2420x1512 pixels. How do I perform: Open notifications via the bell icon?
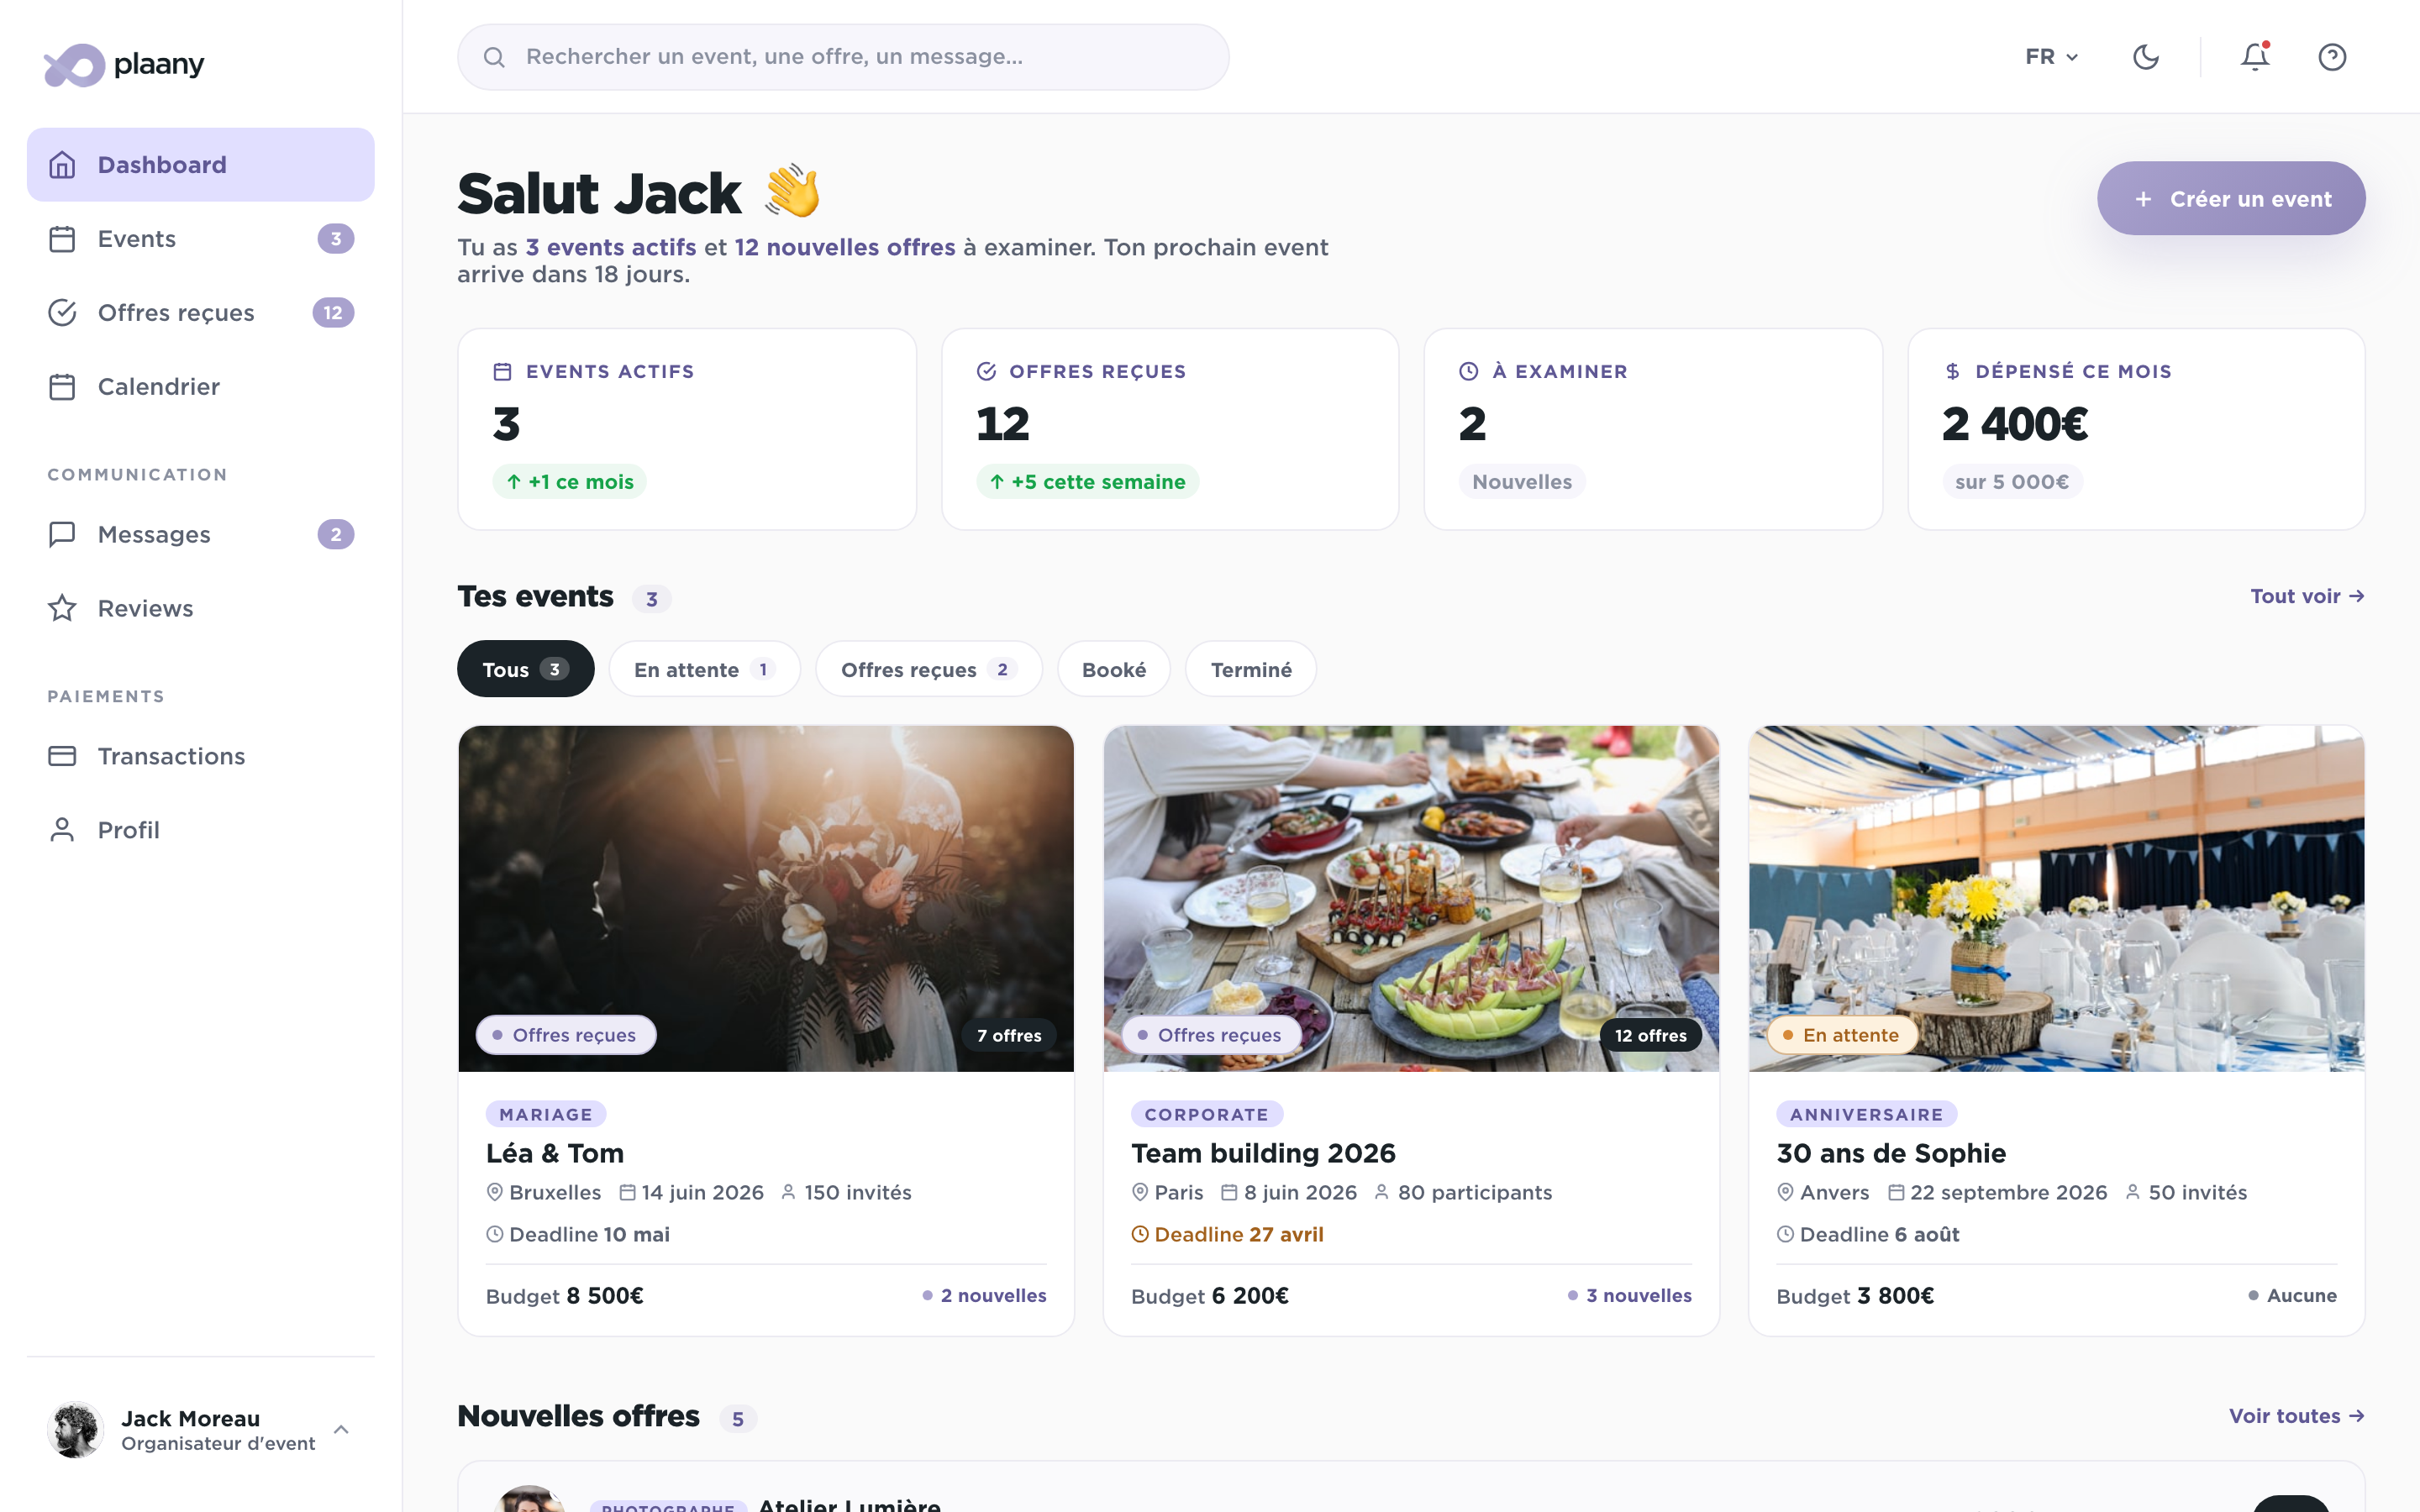point(2254,57)
